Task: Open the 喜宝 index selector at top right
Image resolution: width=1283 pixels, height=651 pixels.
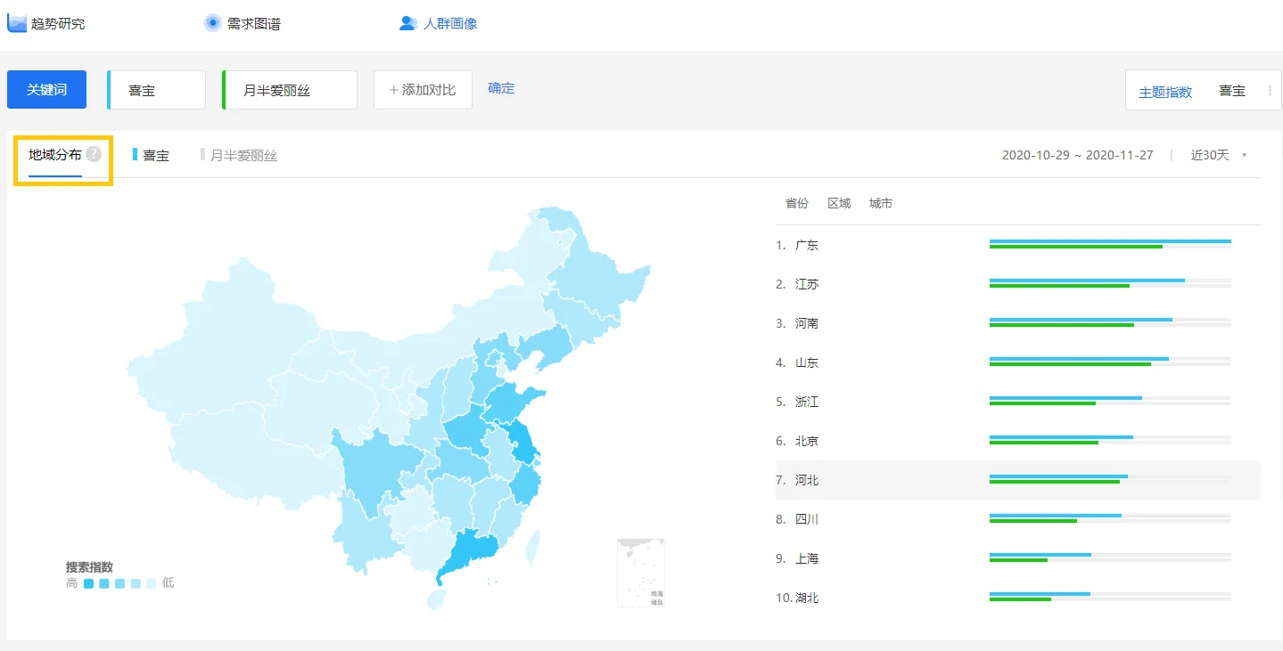Action: click(1232, 90)
